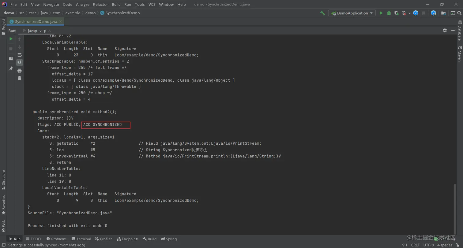Open the Endpoints tool window

pyautogui.click(x=128, y=239)
